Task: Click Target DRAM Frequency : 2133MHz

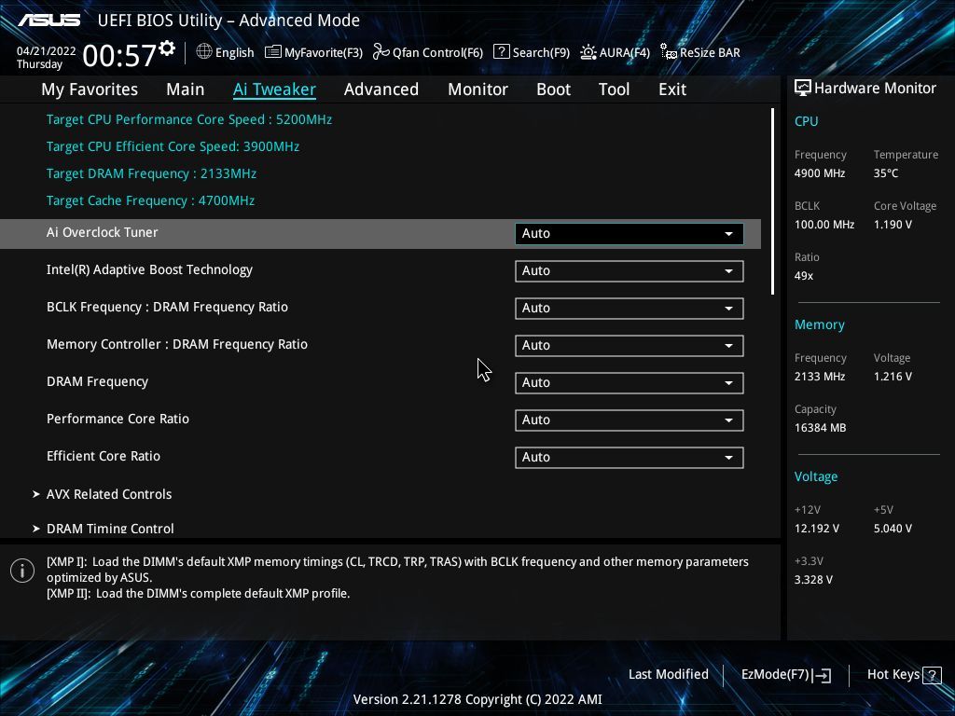Action: pos(152,173)
